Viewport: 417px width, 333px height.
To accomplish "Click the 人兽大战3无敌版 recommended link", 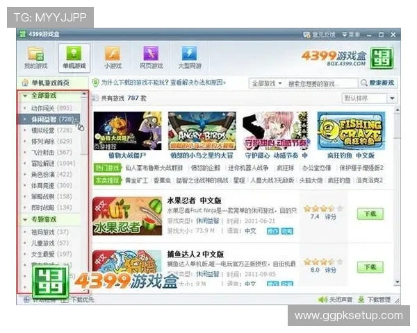I will pos(272,180).
